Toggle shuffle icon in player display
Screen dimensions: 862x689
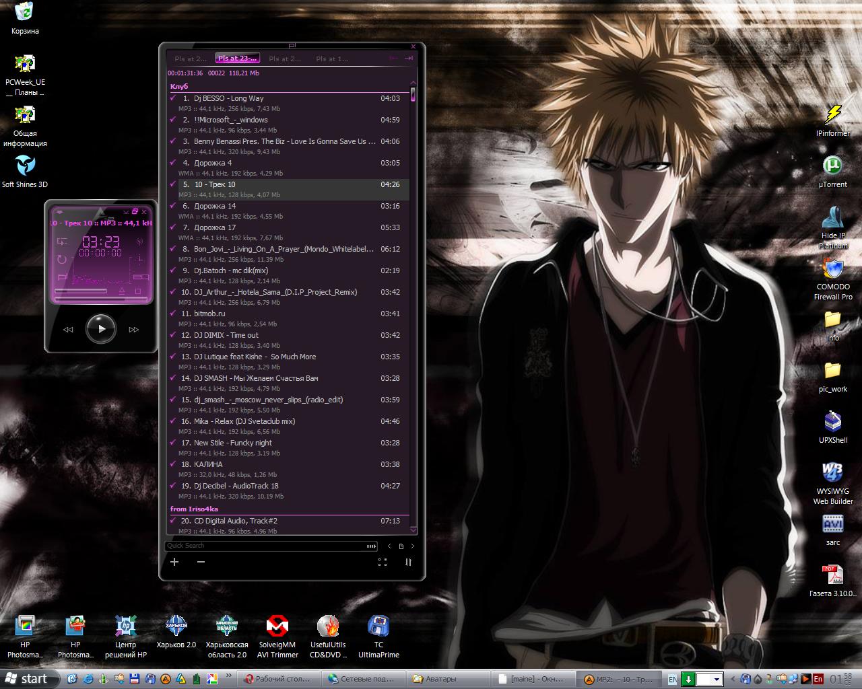click(x=62, y=242)
